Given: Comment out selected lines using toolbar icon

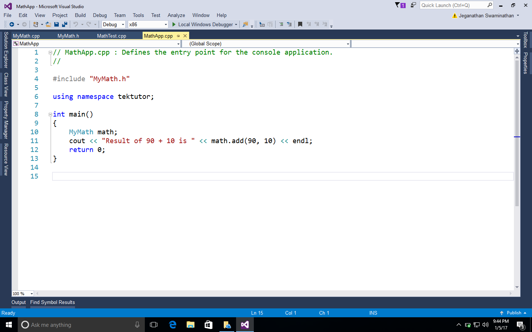Looking at the screenshot, I should [x=281, y=24].
